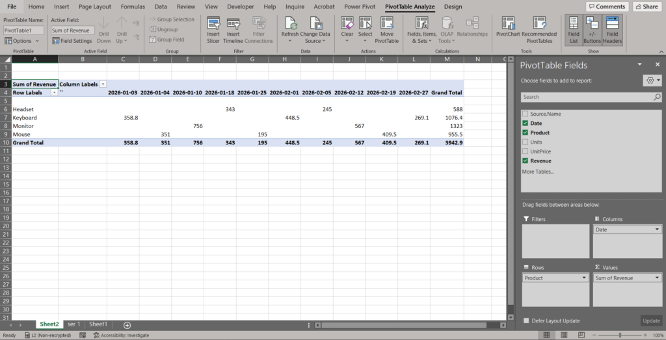Enable Defer Layout Update checkbox
The height and width of the screenshot is (340, 666).
526,320
